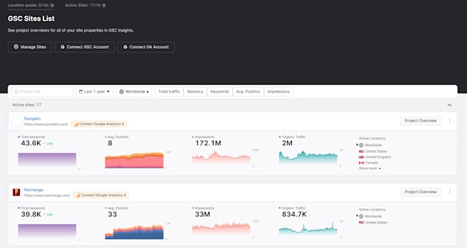Image resolution: width=467 pixels, height=248 pixels.
Task: Click the Location quota info icon
Action: pos(52,5)
